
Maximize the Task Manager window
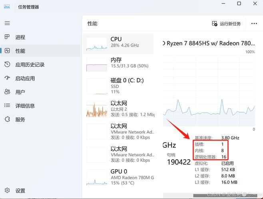pyautogui.click(x=239, y=4)
